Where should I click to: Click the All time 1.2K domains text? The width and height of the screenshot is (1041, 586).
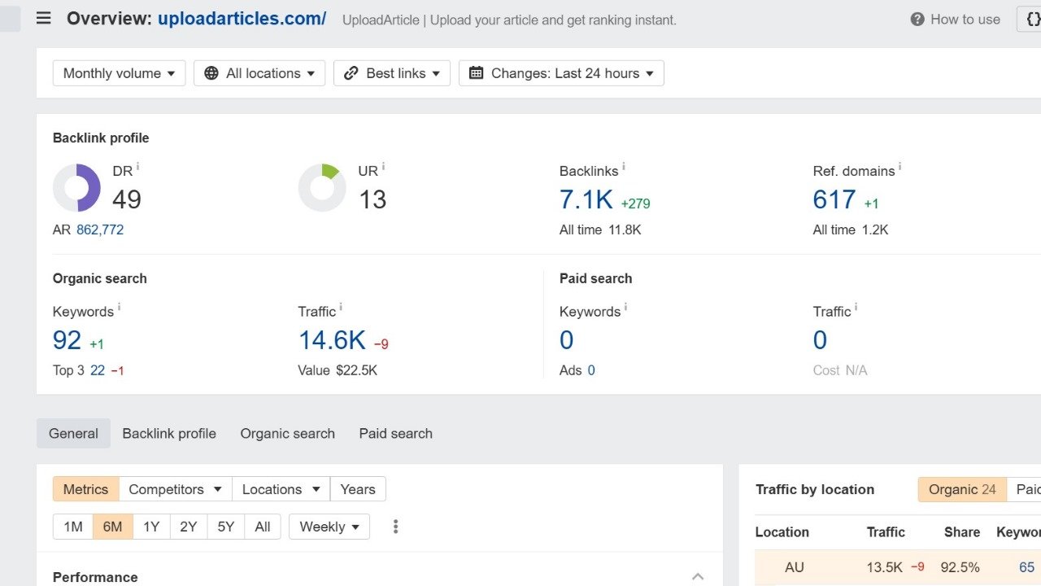pos(851,230)
